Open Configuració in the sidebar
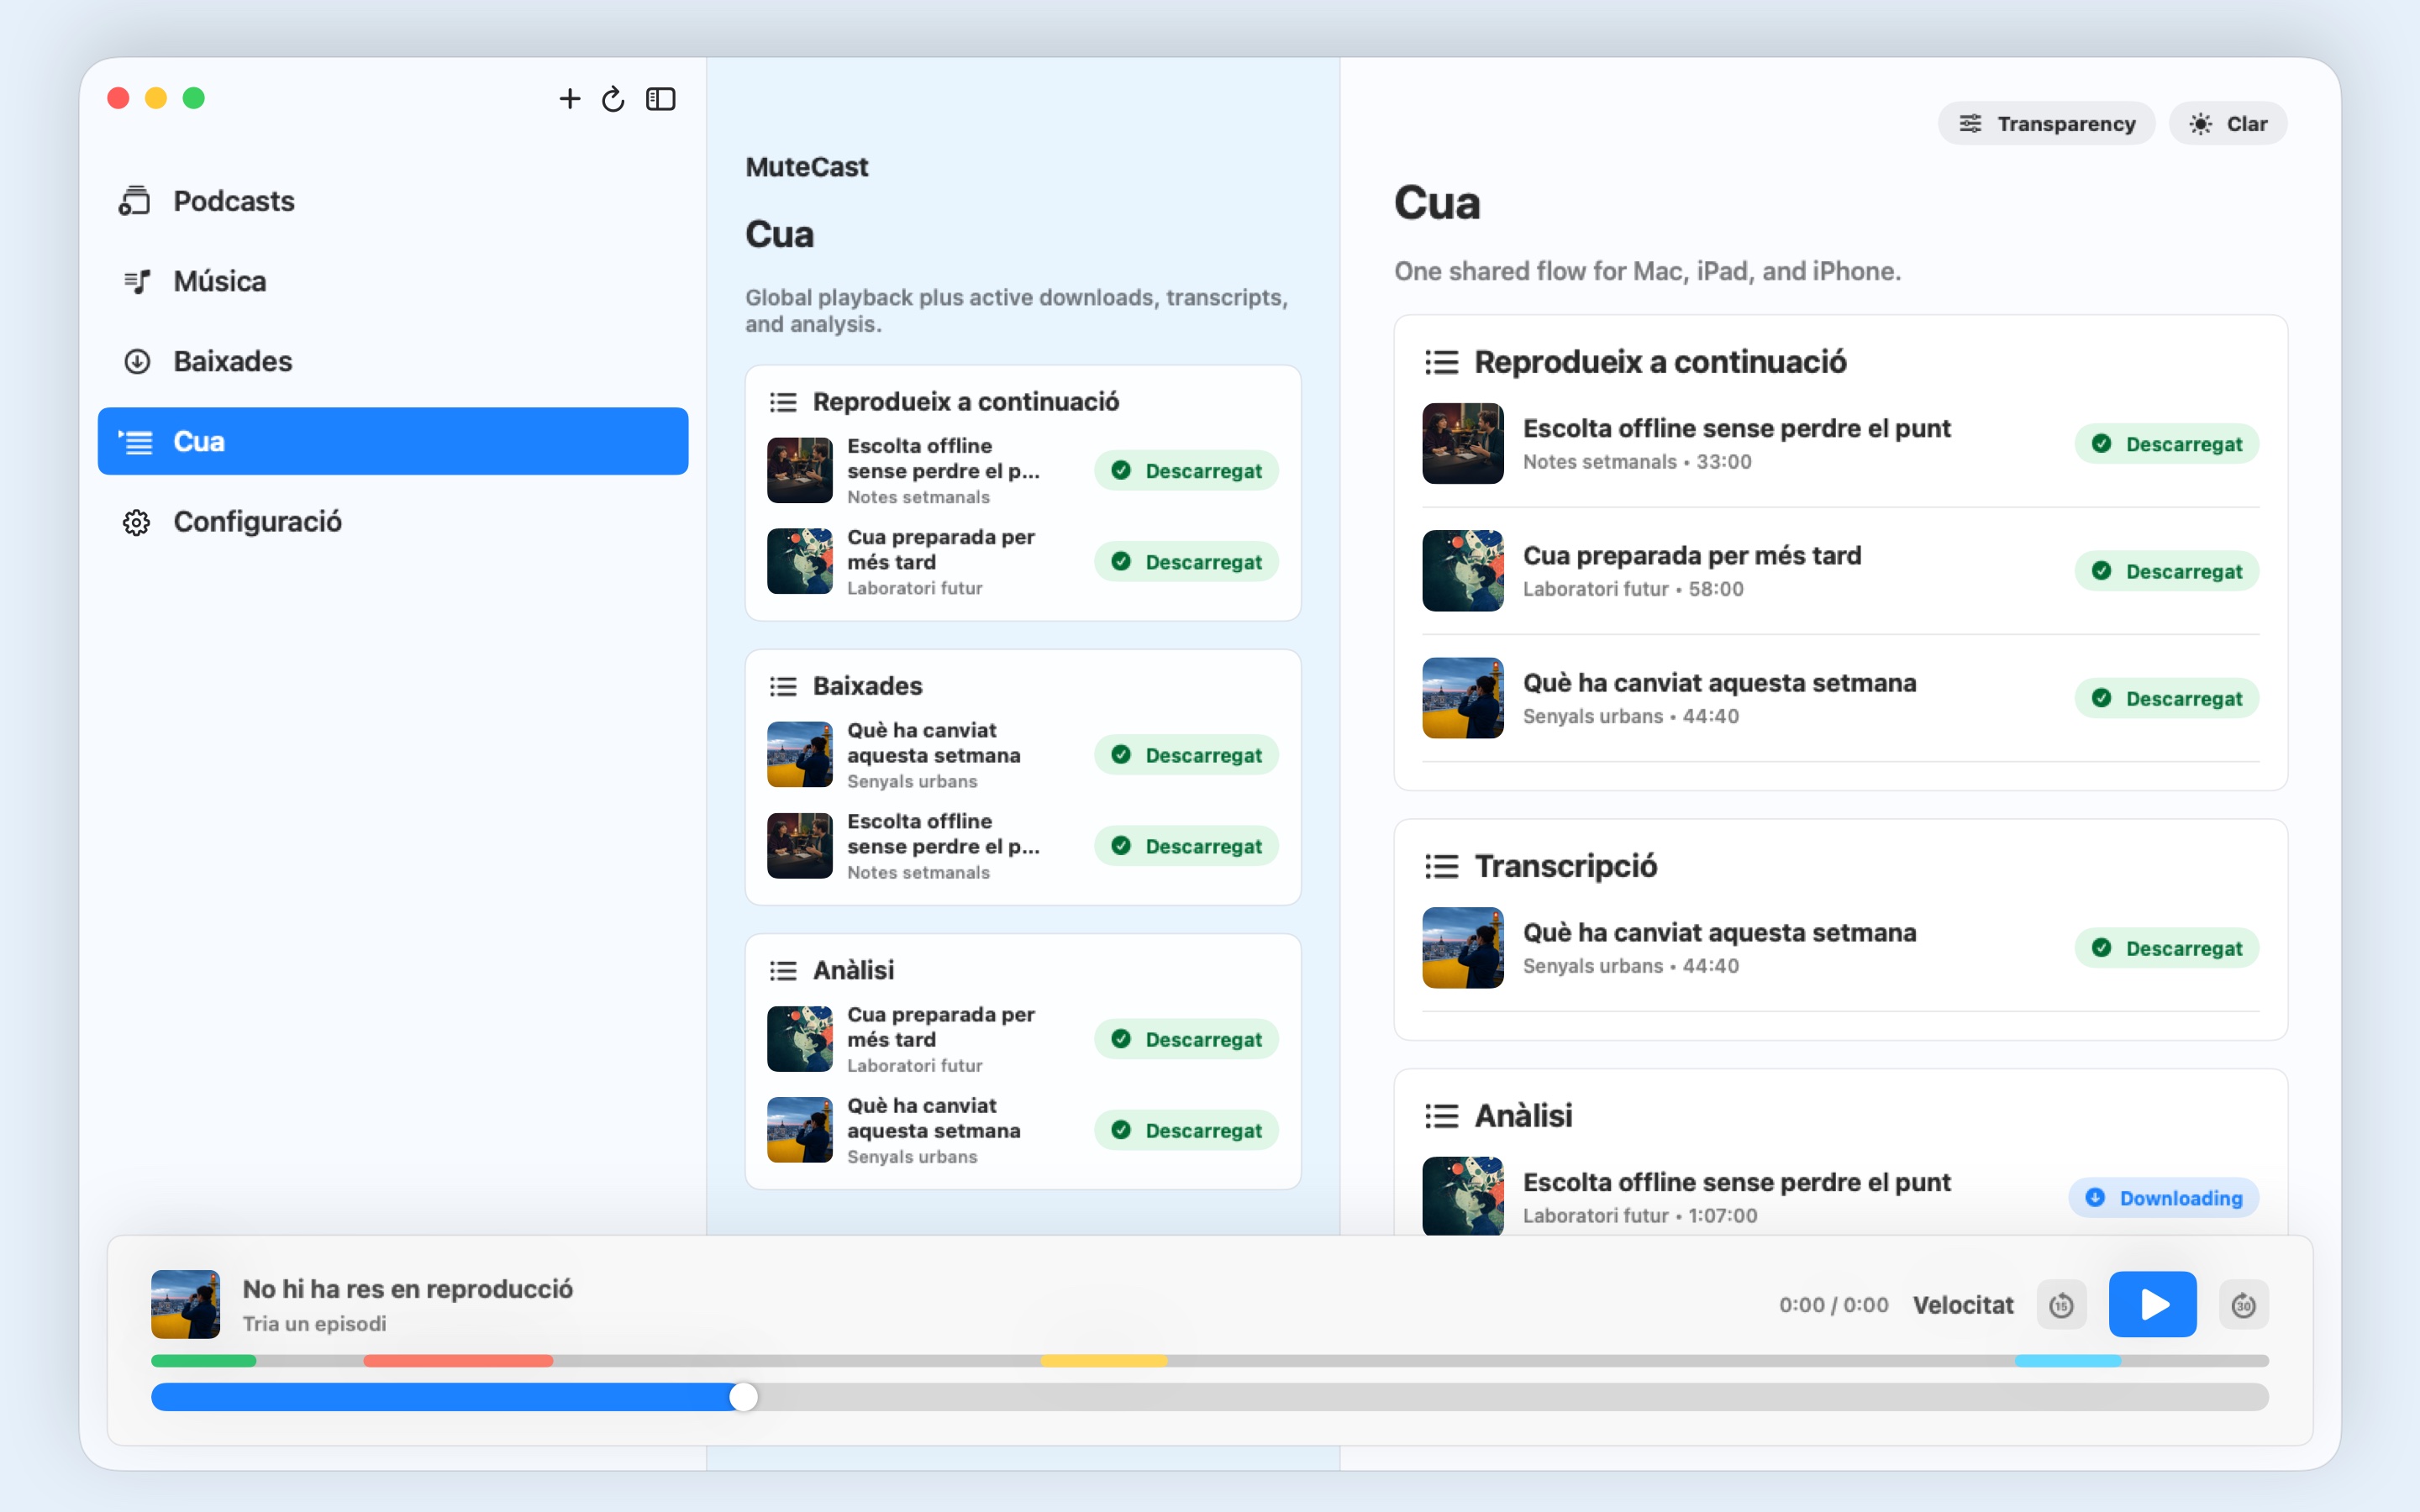This screenshot has width=2420, height=1512. pyautogui.click(x=393, y=521)
